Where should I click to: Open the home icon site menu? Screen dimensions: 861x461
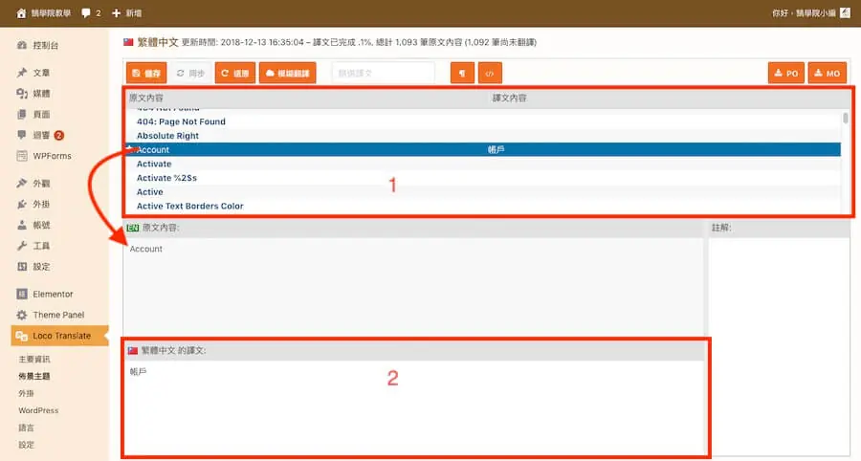coord(21,13)
